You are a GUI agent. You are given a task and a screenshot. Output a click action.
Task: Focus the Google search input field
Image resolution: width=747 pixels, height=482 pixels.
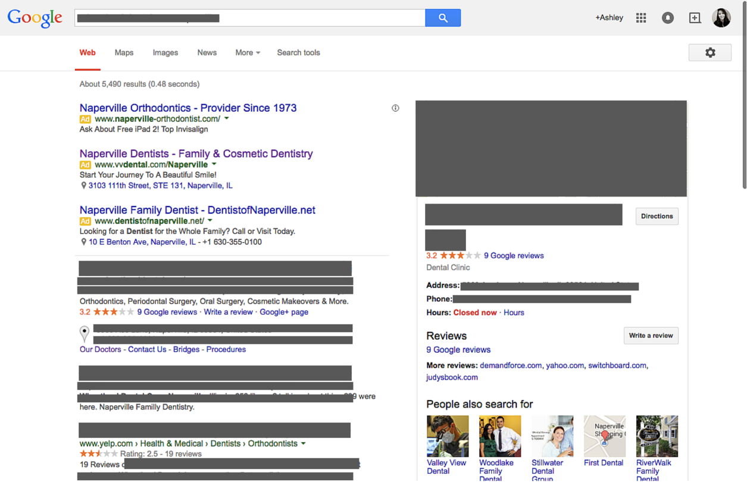(250, 18)
